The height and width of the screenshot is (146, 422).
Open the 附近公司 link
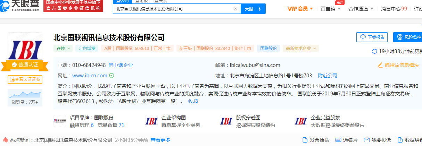coord(328,76)
